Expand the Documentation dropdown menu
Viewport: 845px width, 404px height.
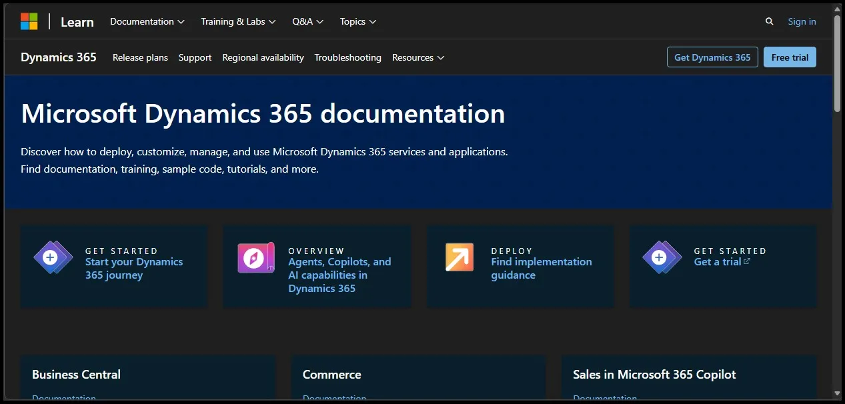(x=147, y=21)
